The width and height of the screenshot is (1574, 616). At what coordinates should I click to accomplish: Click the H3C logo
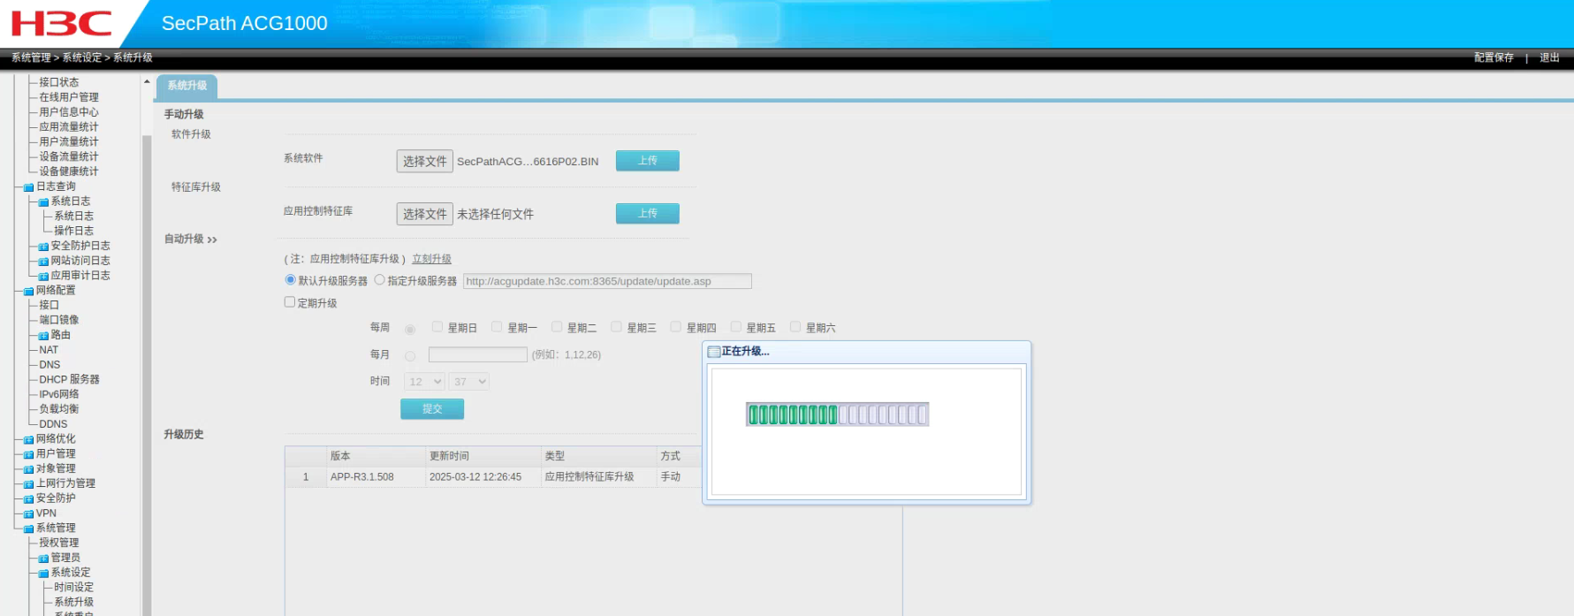[61, 24]
